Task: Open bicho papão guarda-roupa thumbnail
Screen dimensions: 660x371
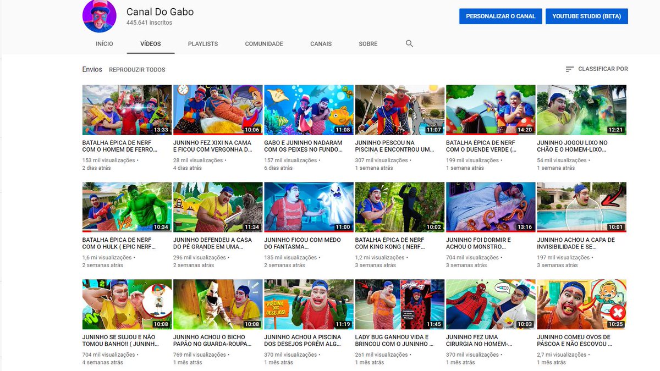Action: (x=218, y=304)
